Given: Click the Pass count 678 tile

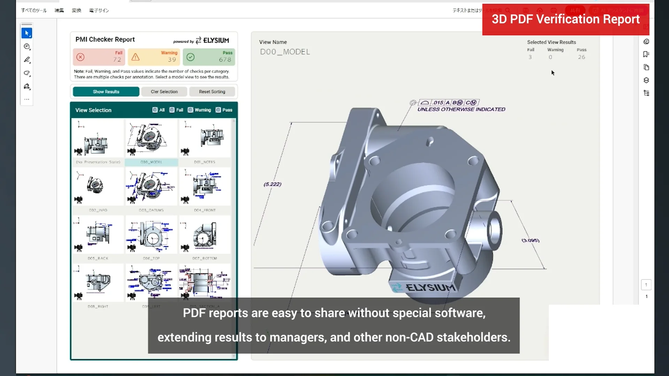Looking at the screenshot, I should (209, 57).
